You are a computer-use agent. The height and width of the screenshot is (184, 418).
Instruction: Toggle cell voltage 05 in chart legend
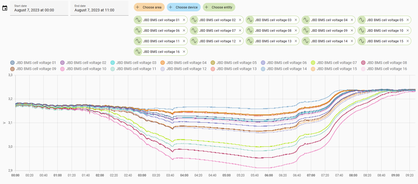[234, 63]
